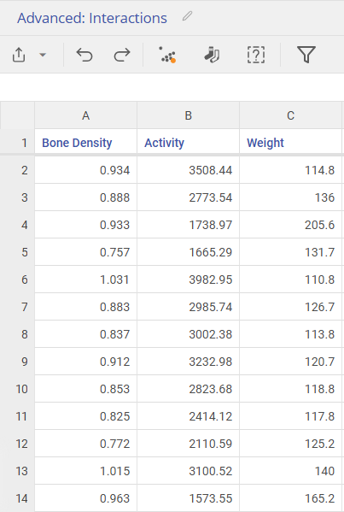
Task: Click the export/share upload icon
Action: [19, 55]
